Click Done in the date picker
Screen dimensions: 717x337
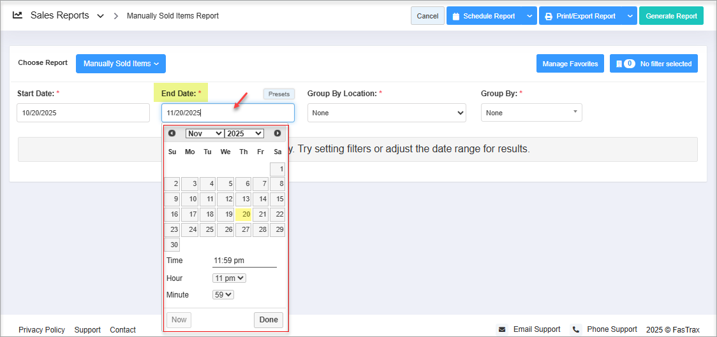tap(269, 320)
